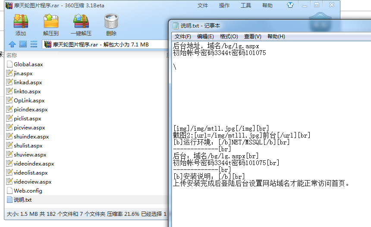
Task: Click the status bar size info in 360压缩
Action: click(x=87, y=214)
